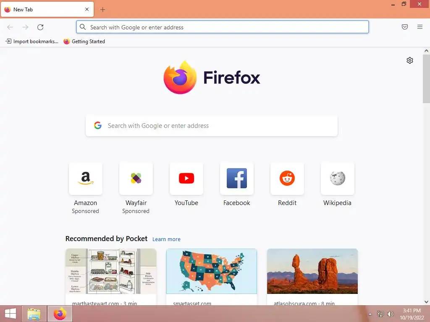430x322 pixels.
Task: Click the scrollbar up arrow
Action: point(426,51)
